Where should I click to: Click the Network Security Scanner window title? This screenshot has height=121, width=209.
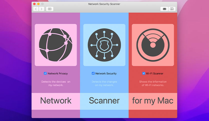(104, 4)
